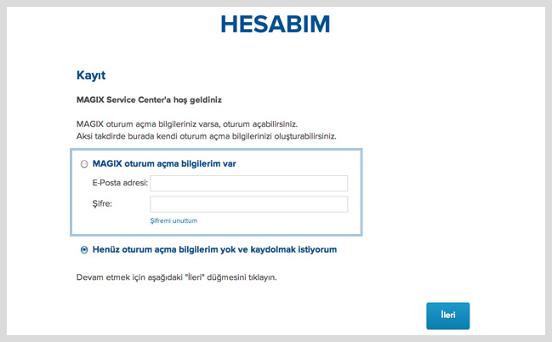Viewport: 552px width, 342px height.
Task: Click the E-Posta adresi input field
Action: [x=249, y=183]
